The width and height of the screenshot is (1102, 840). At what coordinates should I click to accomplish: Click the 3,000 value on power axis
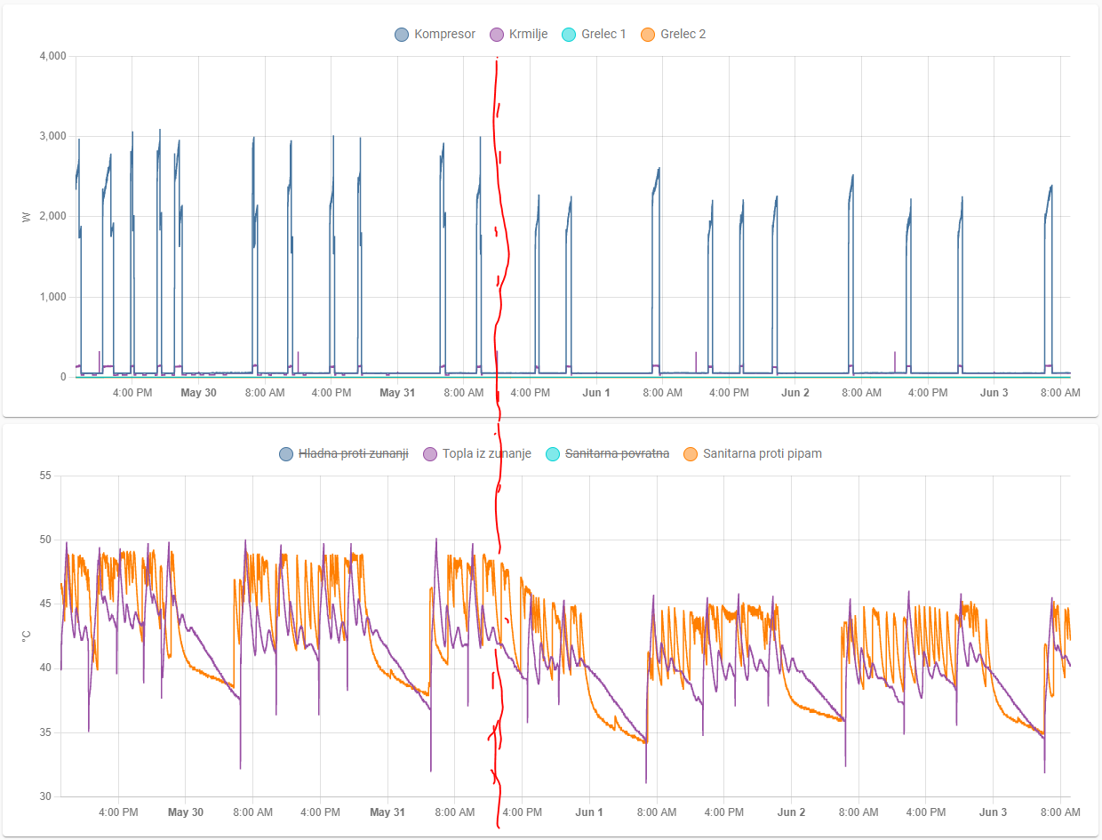click(x=53, y=136)
